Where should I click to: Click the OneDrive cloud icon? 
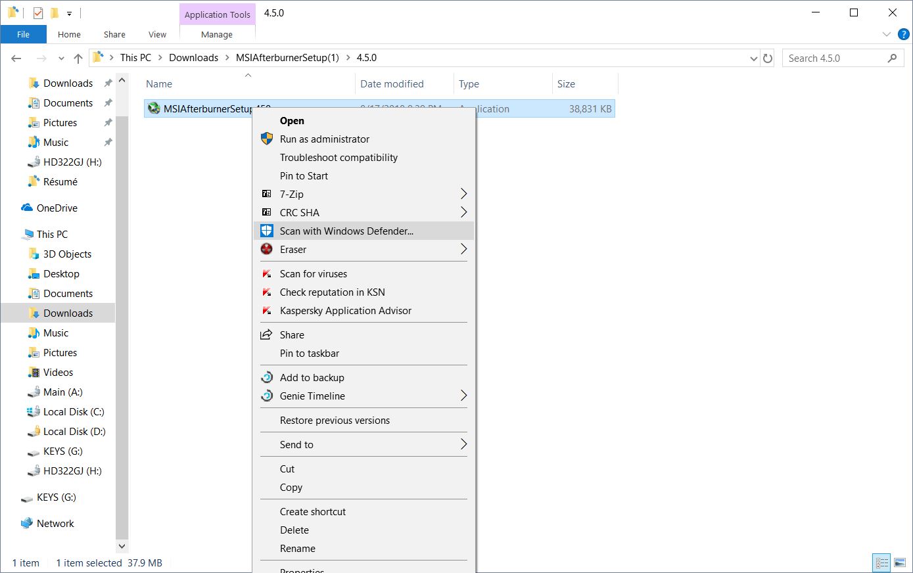pyautogui.click(x=27, y=208)
